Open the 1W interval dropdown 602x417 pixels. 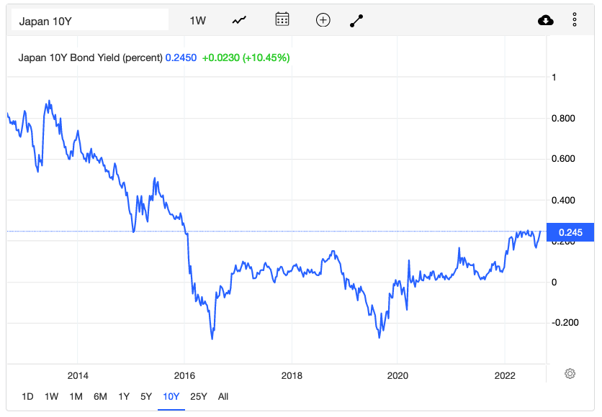pos(197,20)
